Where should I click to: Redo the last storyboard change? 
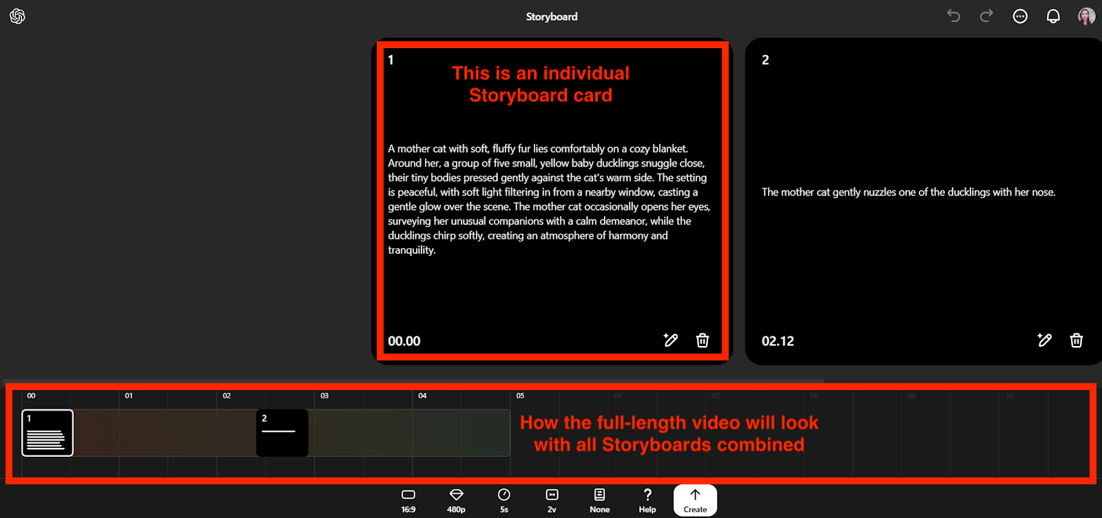[x=986, y=16]
